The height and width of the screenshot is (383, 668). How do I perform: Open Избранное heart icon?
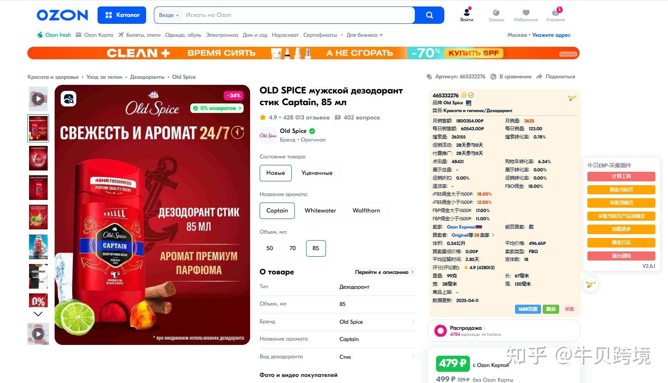click(526, 13)
